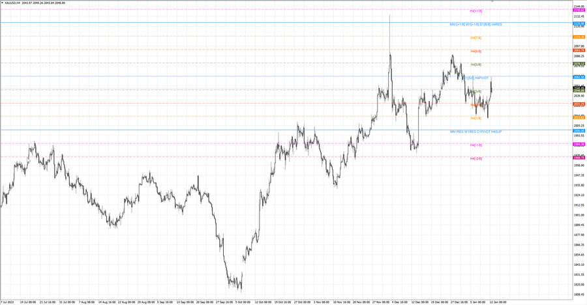Click the 2093.75 red price tag

click(579, 51)
